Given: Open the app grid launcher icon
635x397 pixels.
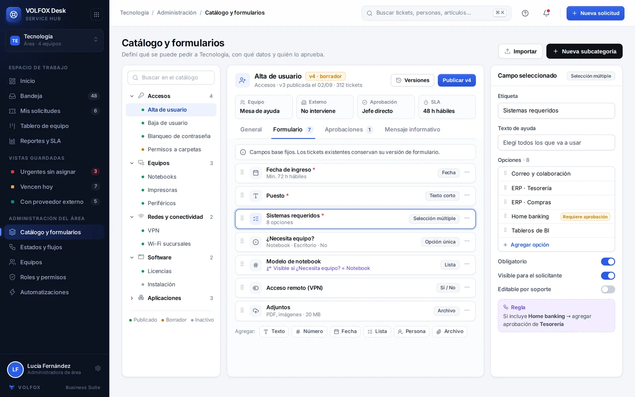Looking at the screenshot, I should [x=96, y=15].
